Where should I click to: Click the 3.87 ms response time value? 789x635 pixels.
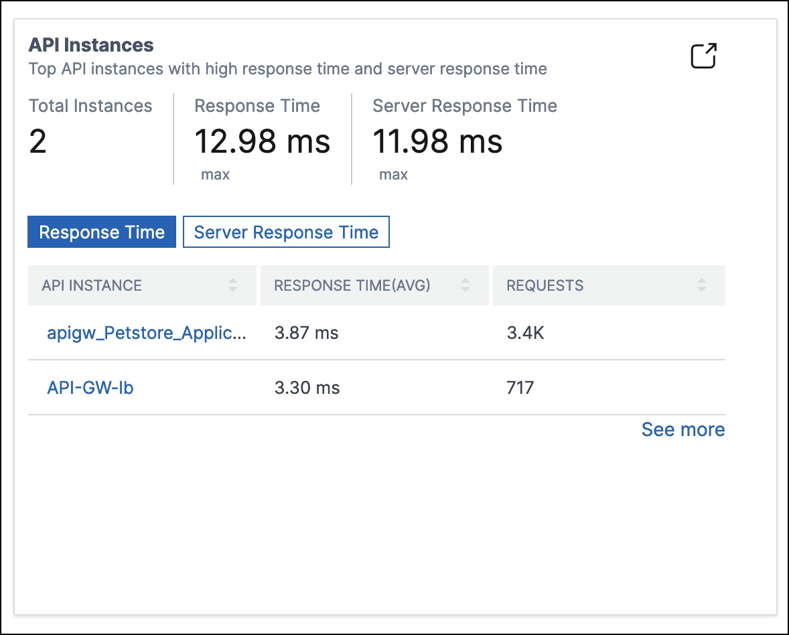[x=307, y=333]
